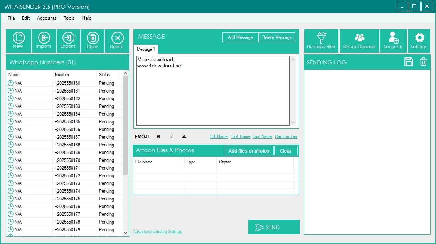Select number +2025550174
The image size is (436, 244).
(67, 191)
